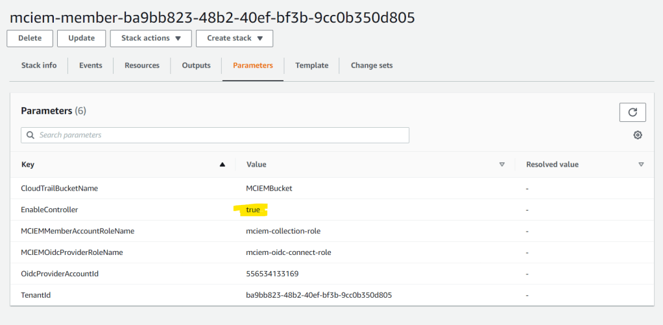Click Resolved value column sort arrow
663x325 pixels.
[641, 165]
